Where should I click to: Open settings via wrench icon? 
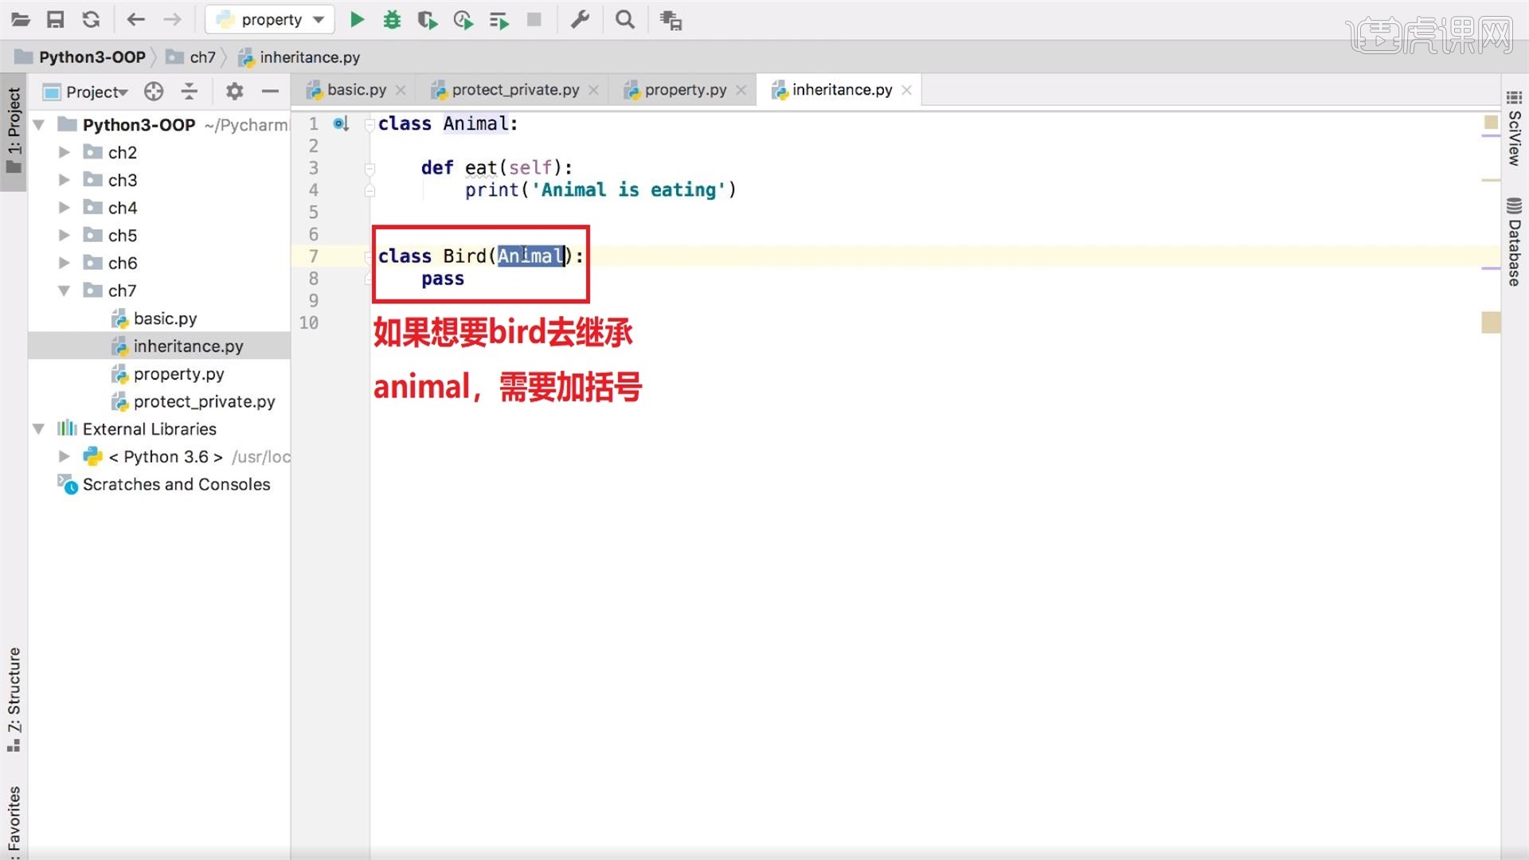point(580,19)
